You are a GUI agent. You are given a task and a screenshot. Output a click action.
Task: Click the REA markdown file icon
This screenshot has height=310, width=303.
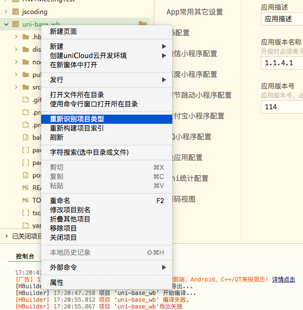(26, 188)
